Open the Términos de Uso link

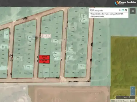point(129,101)
